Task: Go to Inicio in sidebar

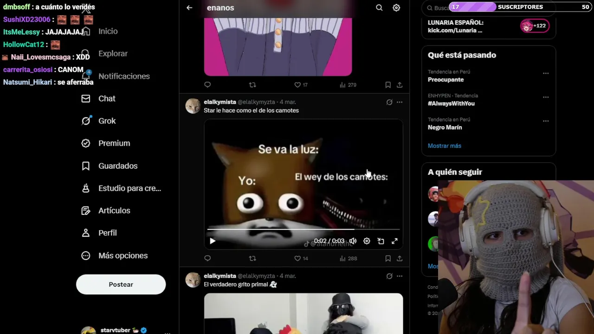Action: tap(108, 31)
